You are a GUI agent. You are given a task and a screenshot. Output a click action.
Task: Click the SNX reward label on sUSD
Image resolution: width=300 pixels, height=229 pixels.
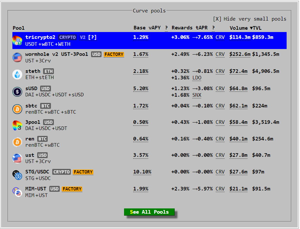[x=197, y=95]
